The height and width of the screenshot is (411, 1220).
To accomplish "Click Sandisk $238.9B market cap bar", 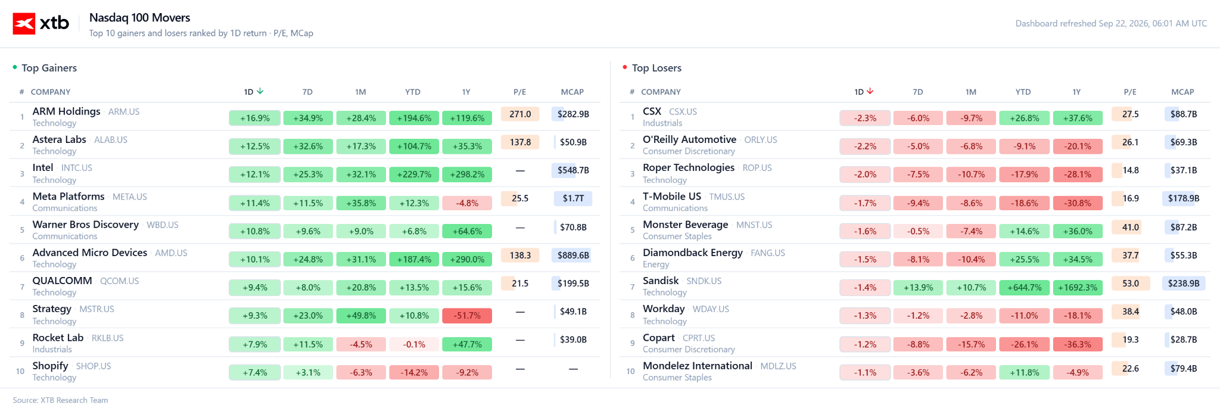I will [x=1183, y=284].
